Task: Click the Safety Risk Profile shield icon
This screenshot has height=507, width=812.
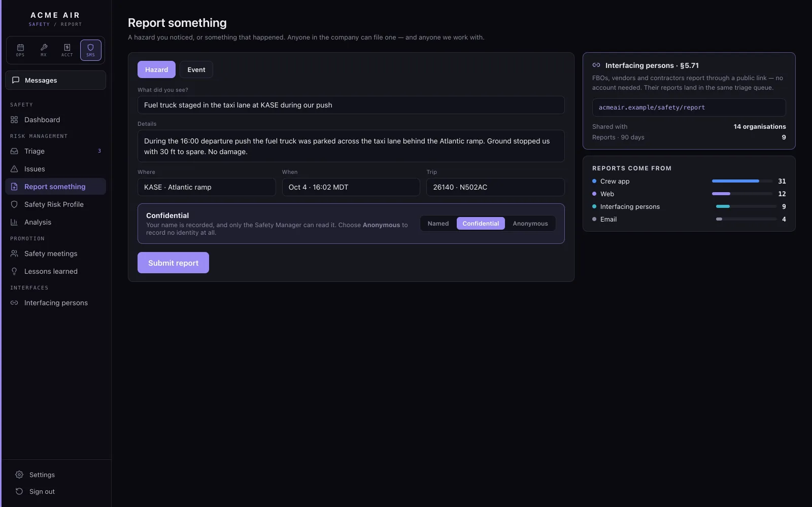Action: (14, 204)
